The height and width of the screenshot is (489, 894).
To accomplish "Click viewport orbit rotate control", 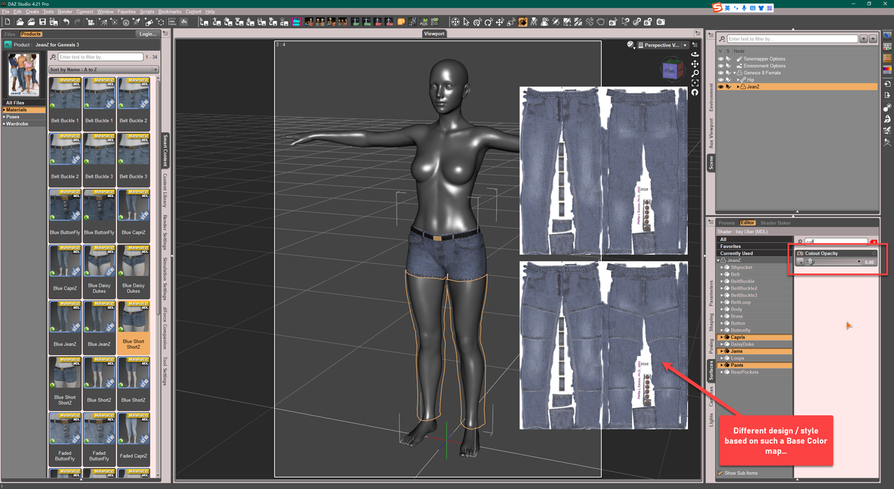I will coord(695,54).
